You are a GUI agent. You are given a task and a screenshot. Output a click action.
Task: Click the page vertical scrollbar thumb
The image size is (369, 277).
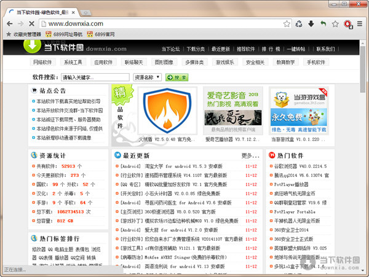pos(363,69)
